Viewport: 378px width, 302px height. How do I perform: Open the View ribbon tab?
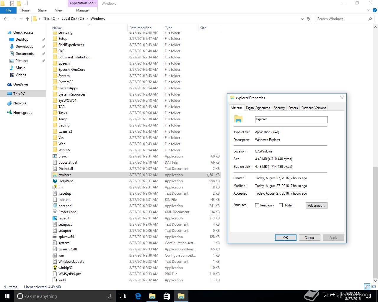(x=59, y=10)
